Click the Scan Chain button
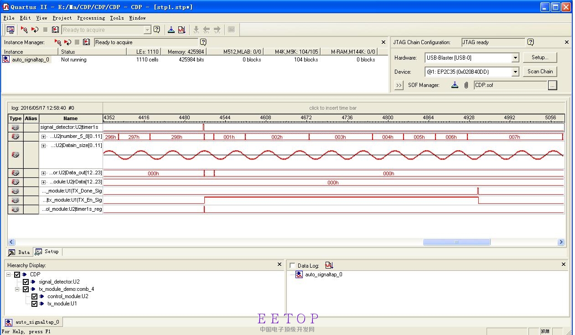Screen dimensions: 575x335 540,71
